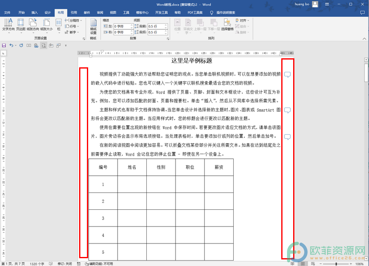Switch to the 引用 references tab
This screenshot has height=266, width=369.
coord(74,12)
